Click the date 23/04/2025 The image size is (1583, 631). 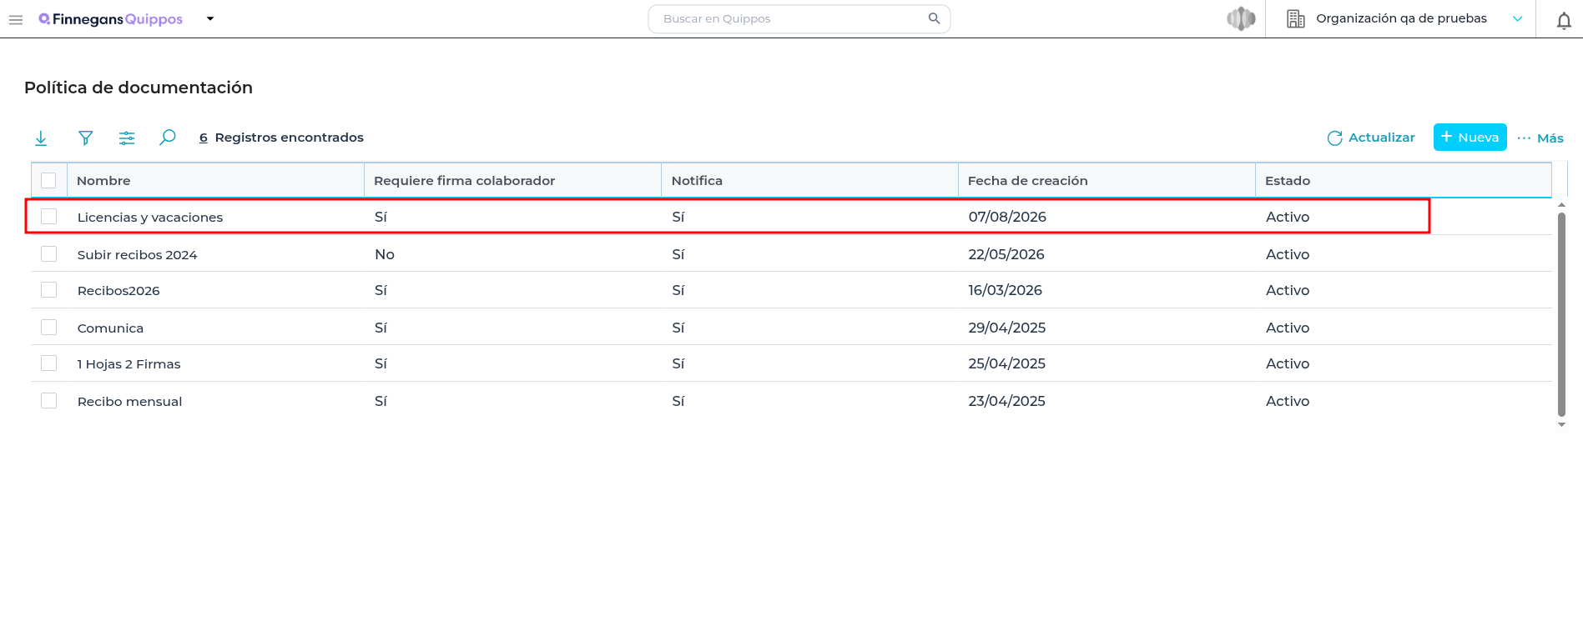coord(1007,401)
